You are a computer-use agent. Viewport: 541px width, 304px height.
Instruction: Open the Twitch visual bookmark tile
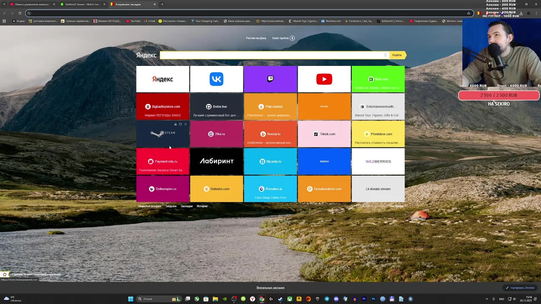coord(270,79)
